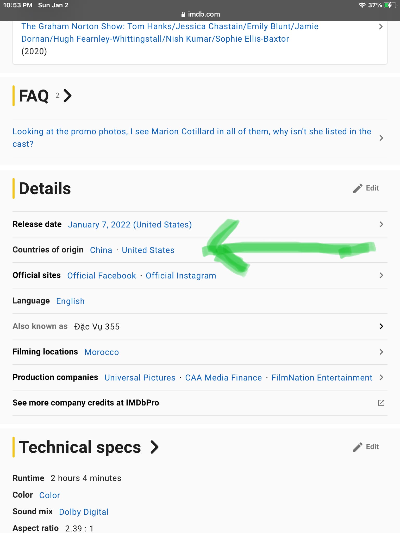
Task: Open The Graham Norton Show episode link
Action: 170,33
